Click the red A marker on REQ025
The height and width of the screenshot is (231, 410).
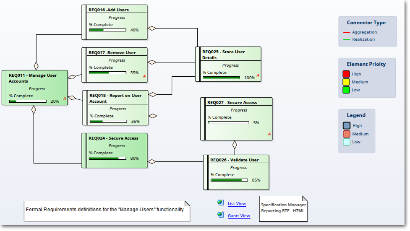pyautogui.click(x=258, y=76)
